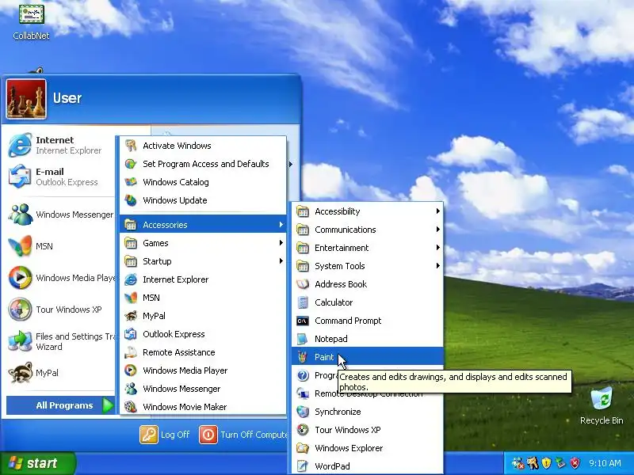Click the keys activation tray icon
Image resolution: width=634 pixels, height=475 pixels.
pyautogui.click(x=532, y=463)
